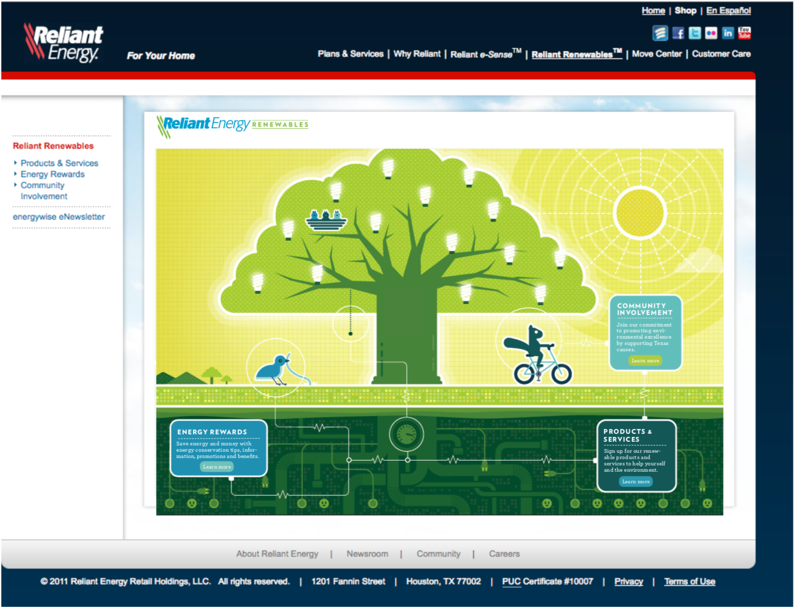Click Learn more under Community Involvement
Screen dimensions: 794x608
[645, 361]
